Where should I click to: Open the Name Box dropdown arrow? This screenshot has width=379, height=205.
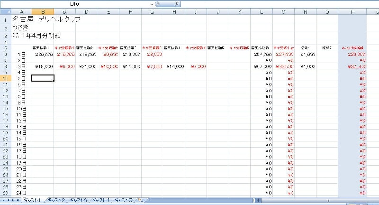(x=152, y=3)
